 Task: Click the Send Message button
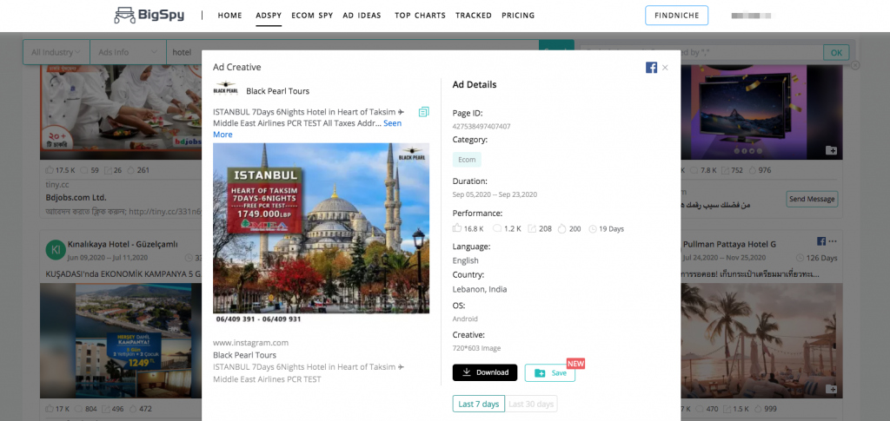tap(812, 199)
